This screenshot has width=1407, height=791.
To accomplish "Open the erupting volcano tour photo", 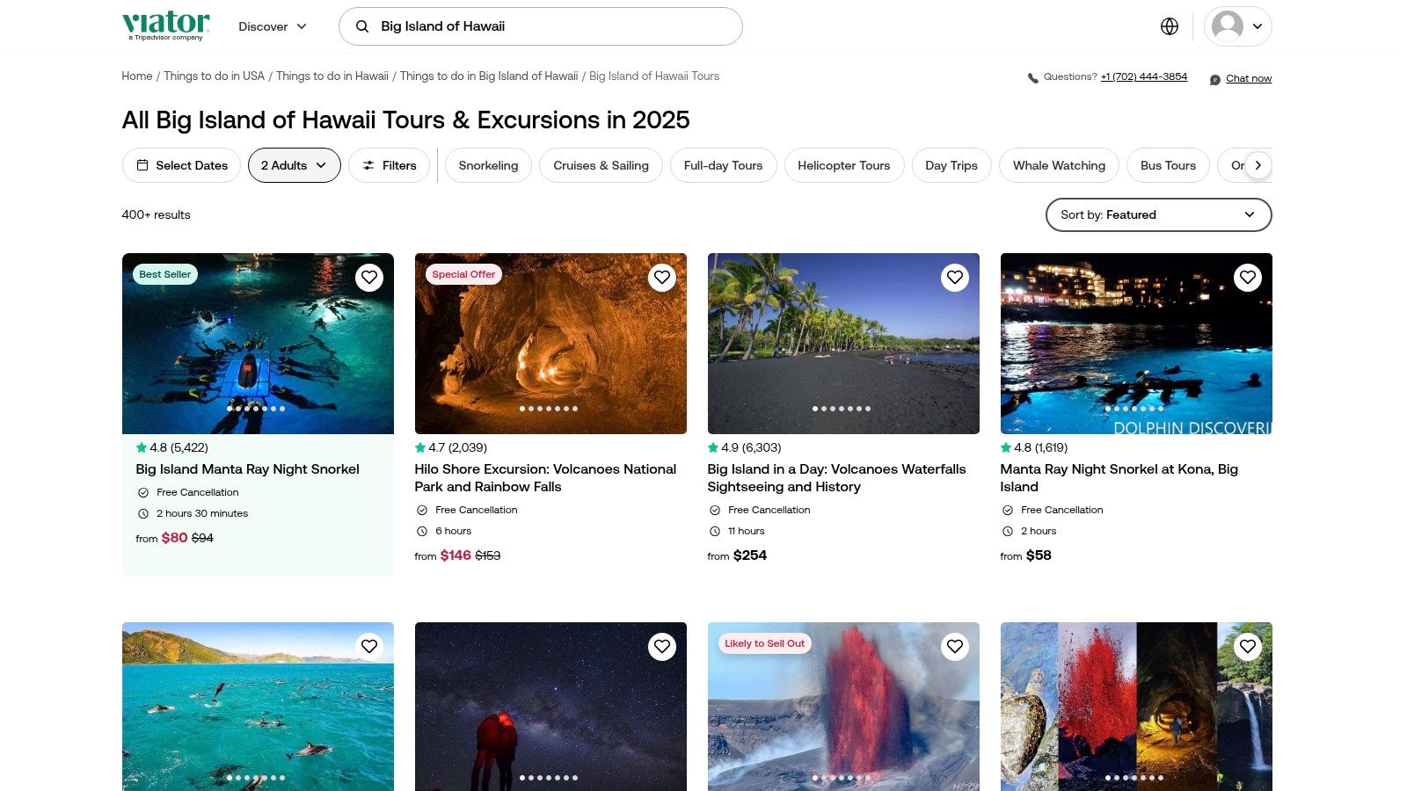I will (x=843, y=707).
